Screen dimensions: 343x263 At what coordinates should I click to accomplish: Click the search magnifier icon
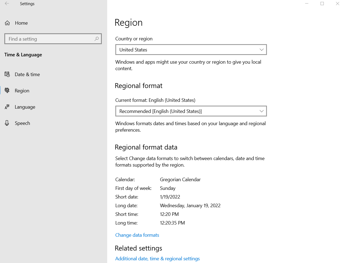pos(96,39)
